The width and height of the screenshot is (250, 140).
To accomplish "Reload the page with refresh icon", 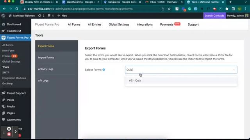I will pos(17,9).
